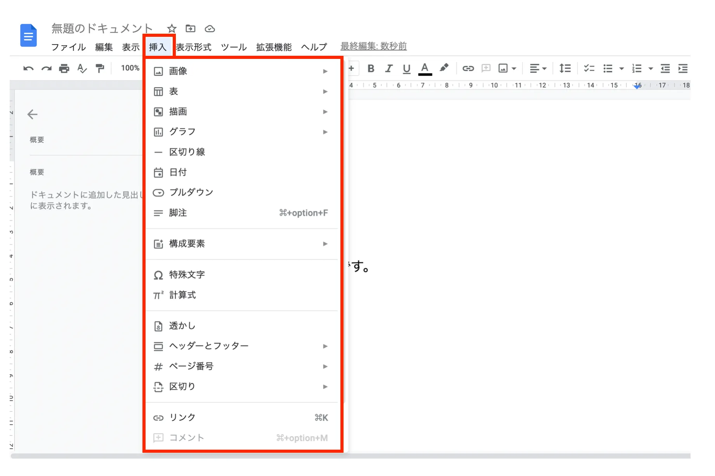
Task: Click the redo arrow icon
Action: click(47, 69)
